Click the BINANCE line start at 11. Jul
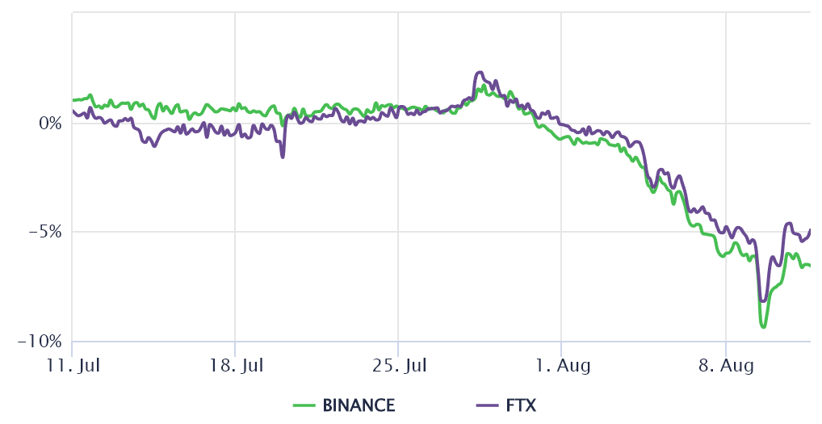The image size is (822, 424). [x=73, y=100]
